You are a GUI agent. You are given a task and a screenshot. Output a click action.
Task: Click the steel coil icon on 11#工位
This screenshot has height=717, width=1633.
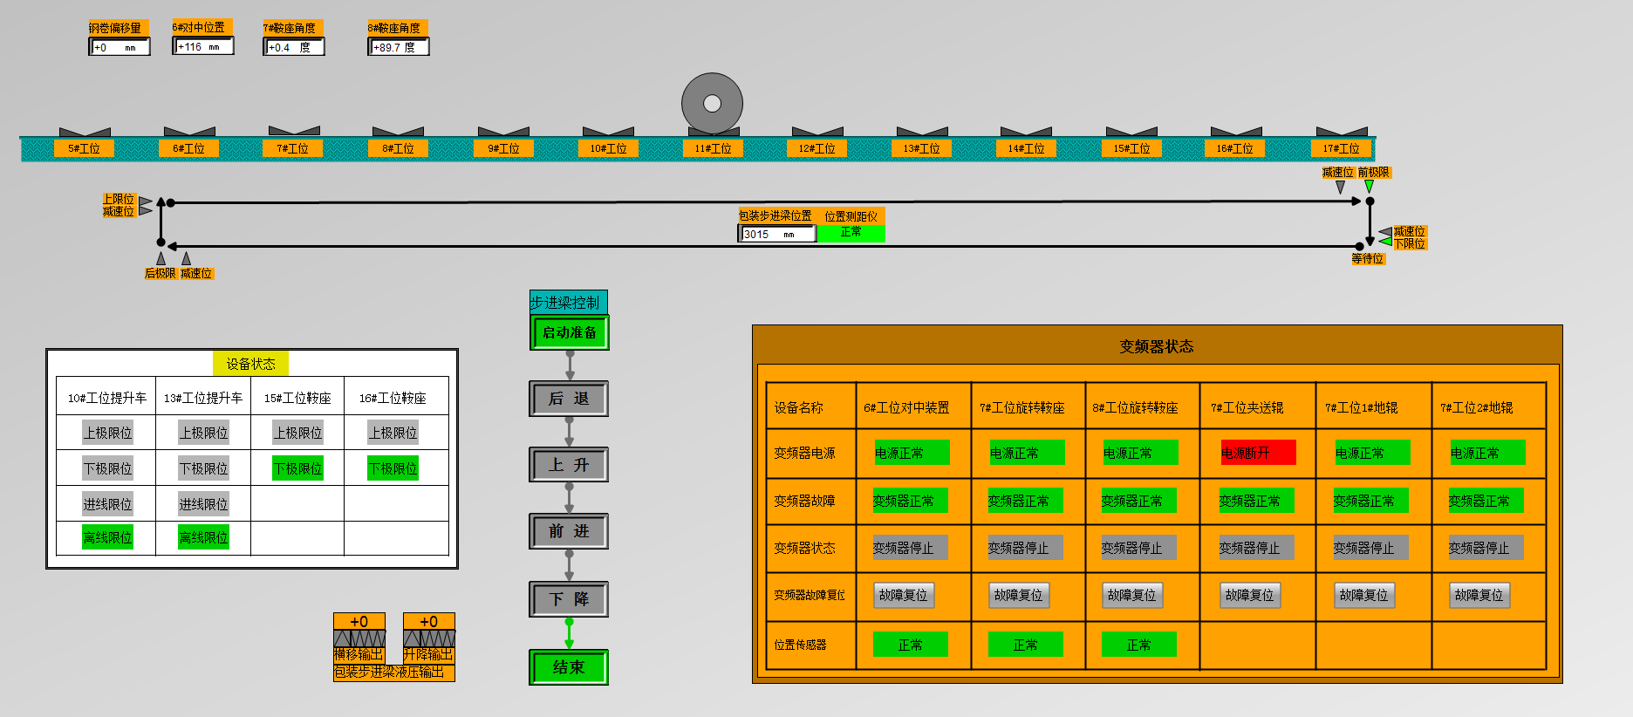click(712, 104)
